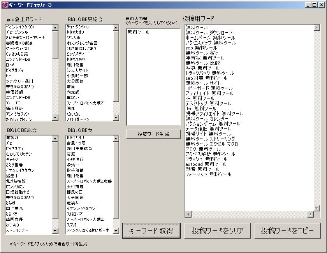Select 岡江美希 in BIGLOBE総合 list
This screenshot has width=327, height=253.
pos(14,208)
